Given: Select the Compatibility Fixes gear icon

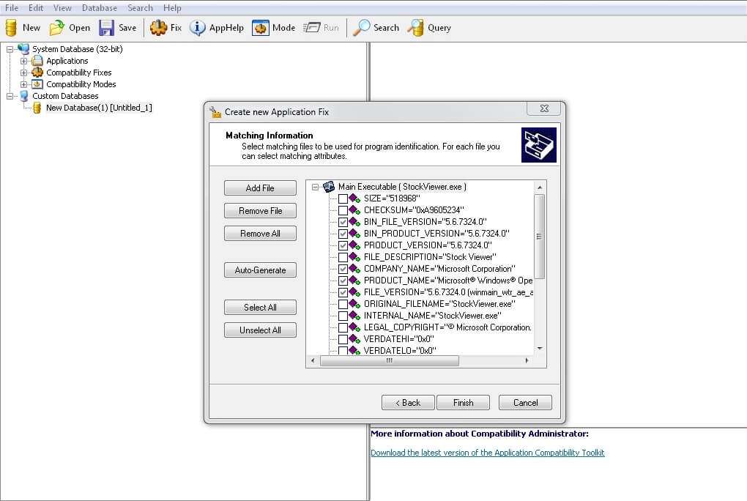Looking at the screenshot, I should click(x=37, y=73).
